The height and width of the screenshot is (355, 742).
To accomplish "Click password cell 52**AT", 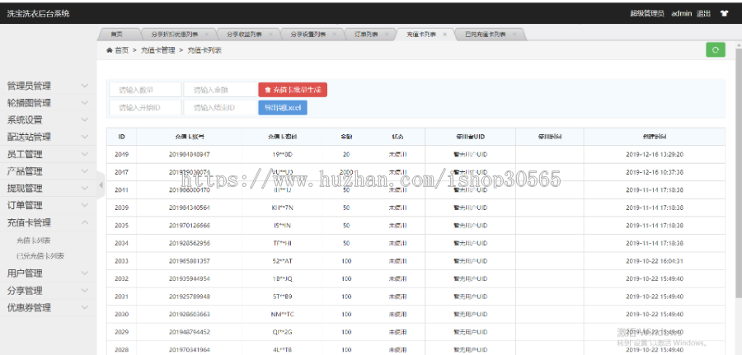I will (283, 261).
